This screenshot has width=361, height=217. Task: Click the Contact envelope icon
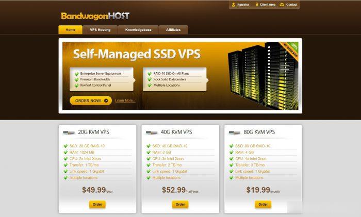(282, 5)
